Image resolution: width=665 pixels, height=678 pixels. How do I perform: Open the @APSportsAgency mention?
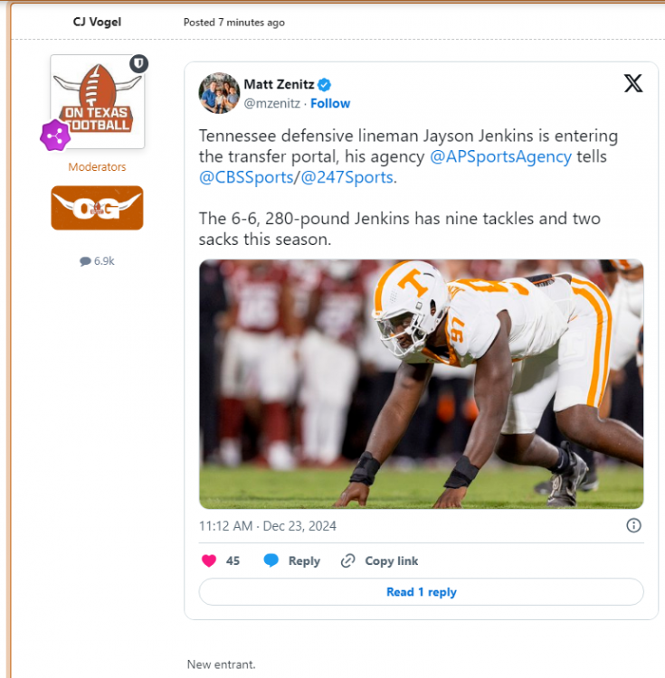500,156
